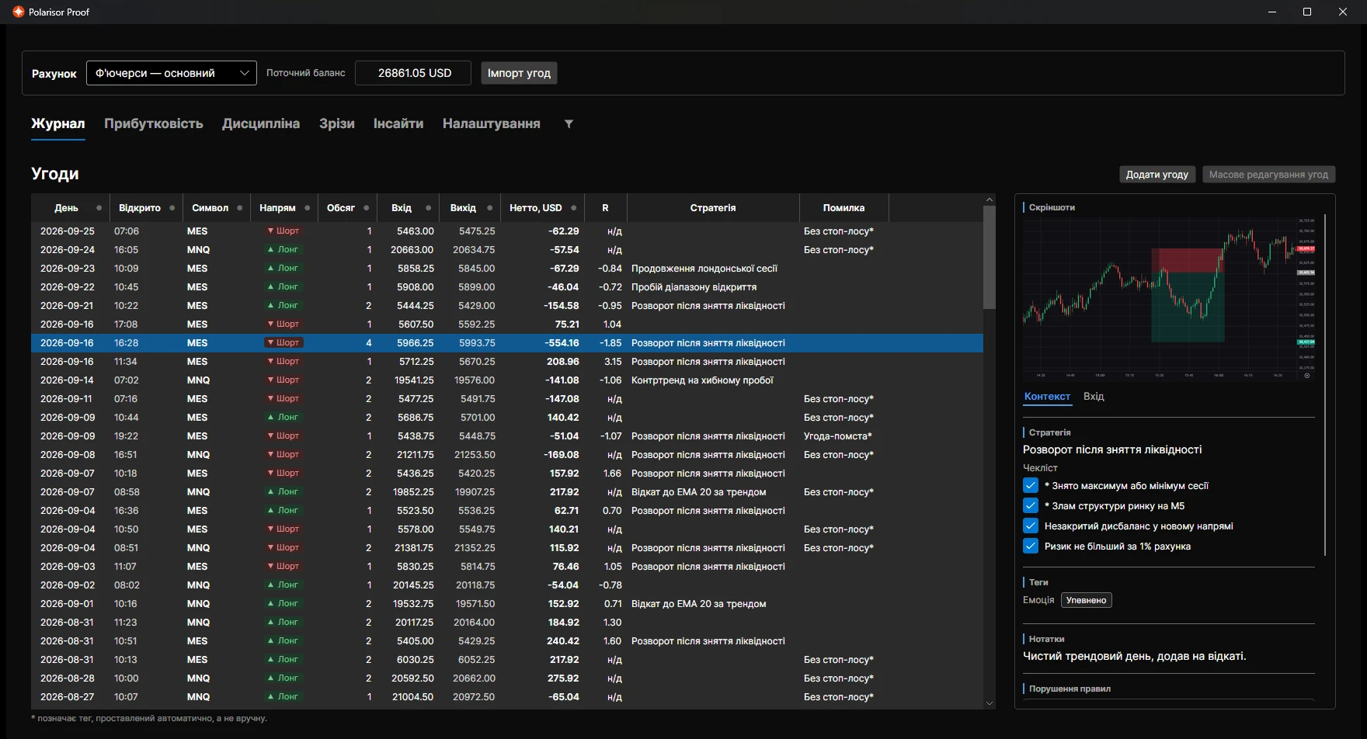Toggle the "Злам структури ринку на M5" checkbox
This screenshot has height=739, width=1367.
(x=1031, y=506)
